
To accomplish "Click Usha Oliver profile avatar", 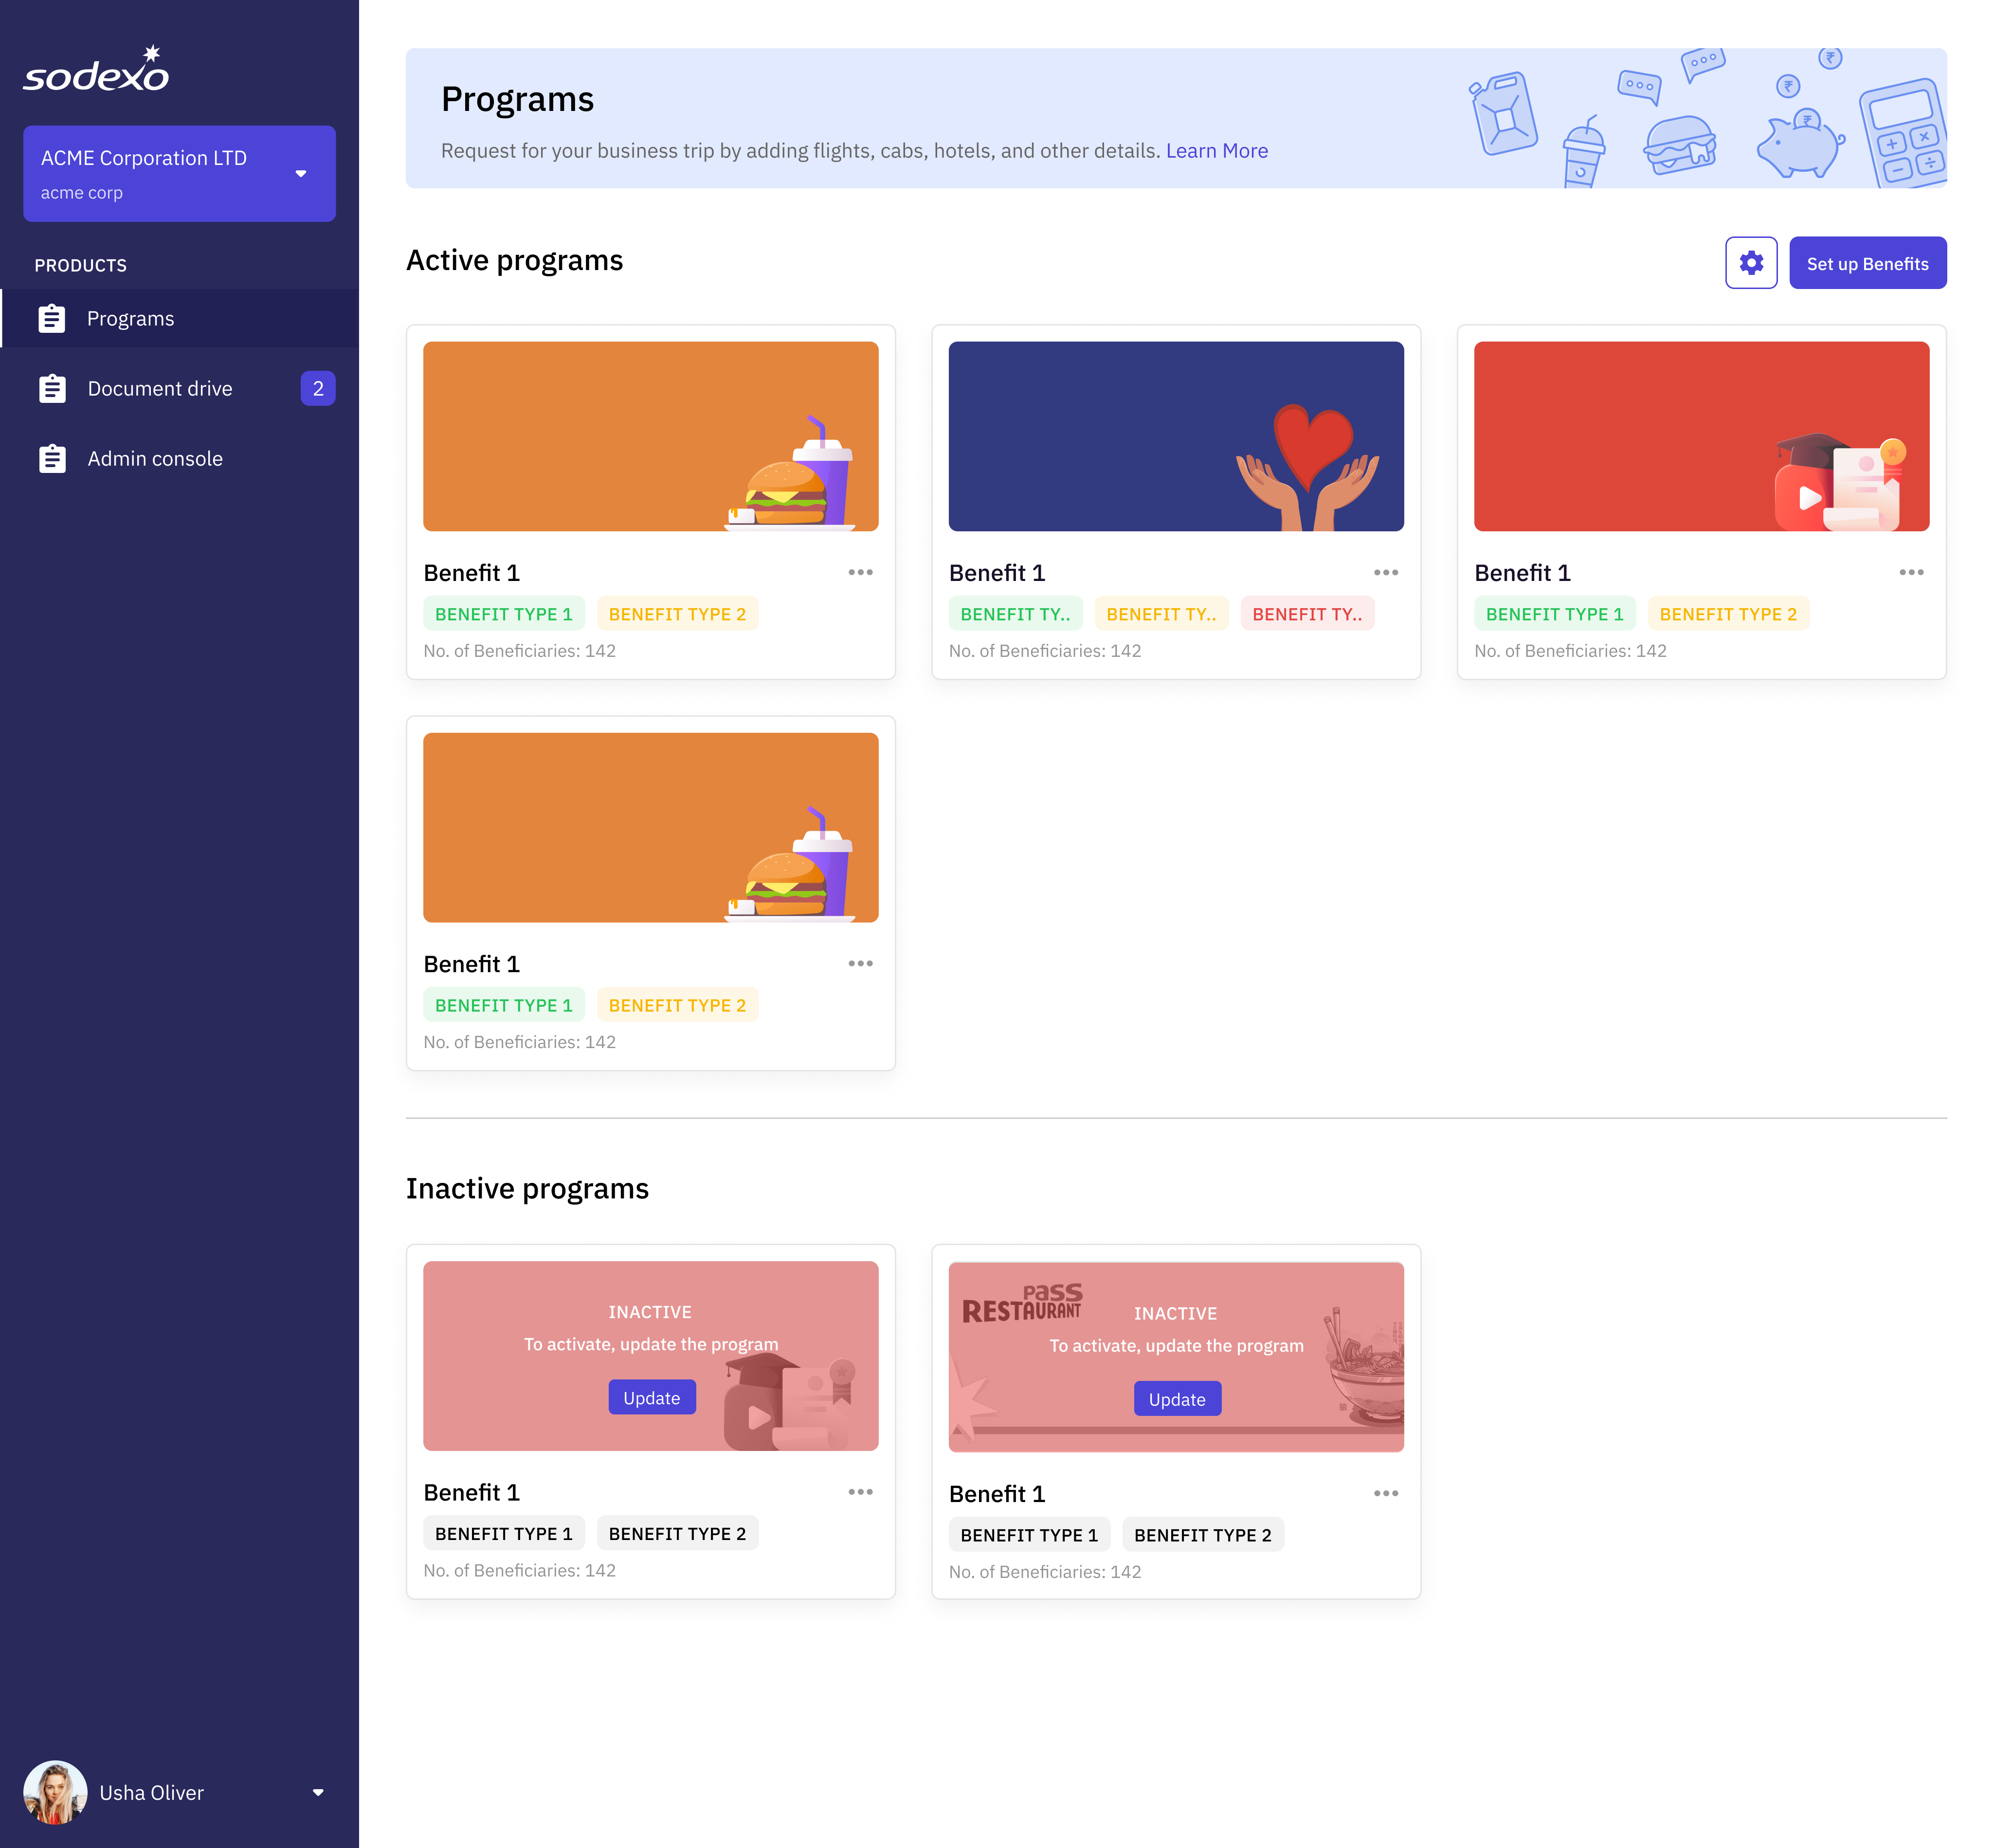I will point(55,1792).
